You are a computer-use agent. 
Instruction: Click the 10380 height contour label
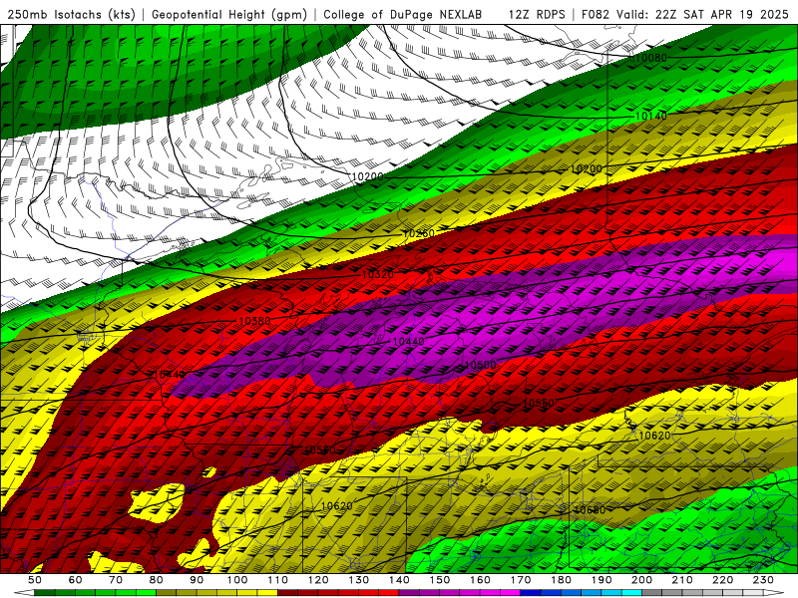coord(254,321)
